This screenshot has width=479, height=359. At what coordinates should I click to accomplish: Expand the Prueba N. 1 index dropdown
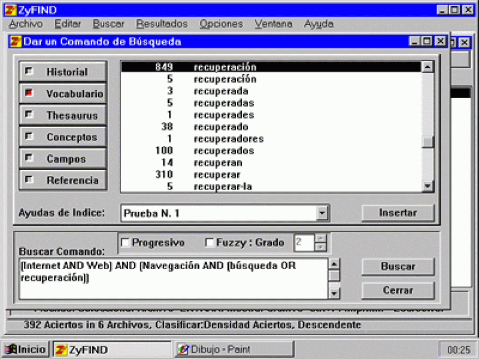pos(322,214)
